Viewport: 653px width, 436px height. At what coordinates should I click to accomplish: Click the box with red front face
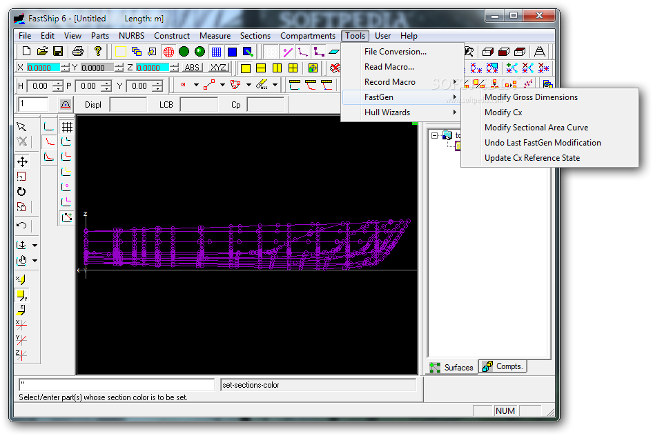504,52
